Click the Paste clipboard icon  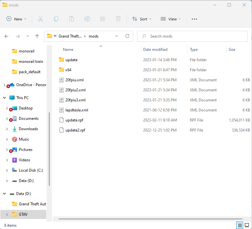[x=72, y=19]
